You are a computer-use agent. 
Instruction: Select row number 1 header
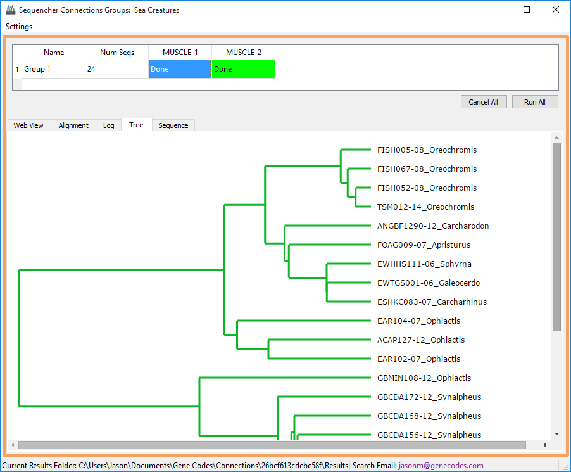tap(17, 69)
